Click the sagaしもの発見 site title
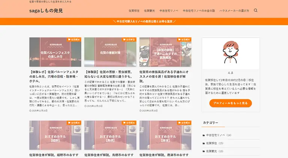This screenshot has height=158, width=288. coord(46,10)
